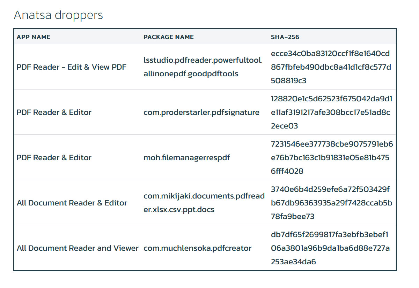This screenshot has width=419, height=288.
Task: Select 'All Document Reader & Editor' cell
Action: [x=72, y=203]
